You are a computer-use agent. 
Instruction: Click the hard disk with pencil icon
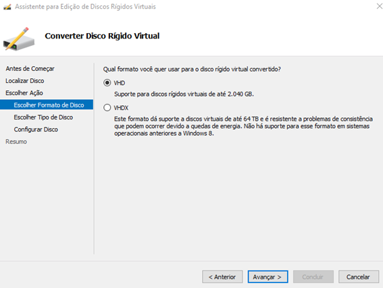[19, 39]
